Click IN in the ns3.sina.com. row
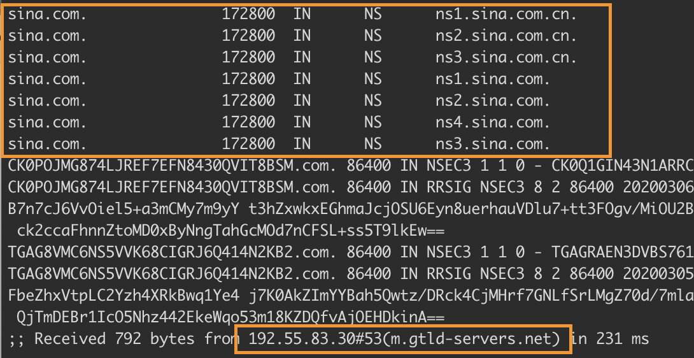The width and height of the screenshot is (694, 358). (x=302, y=144)
